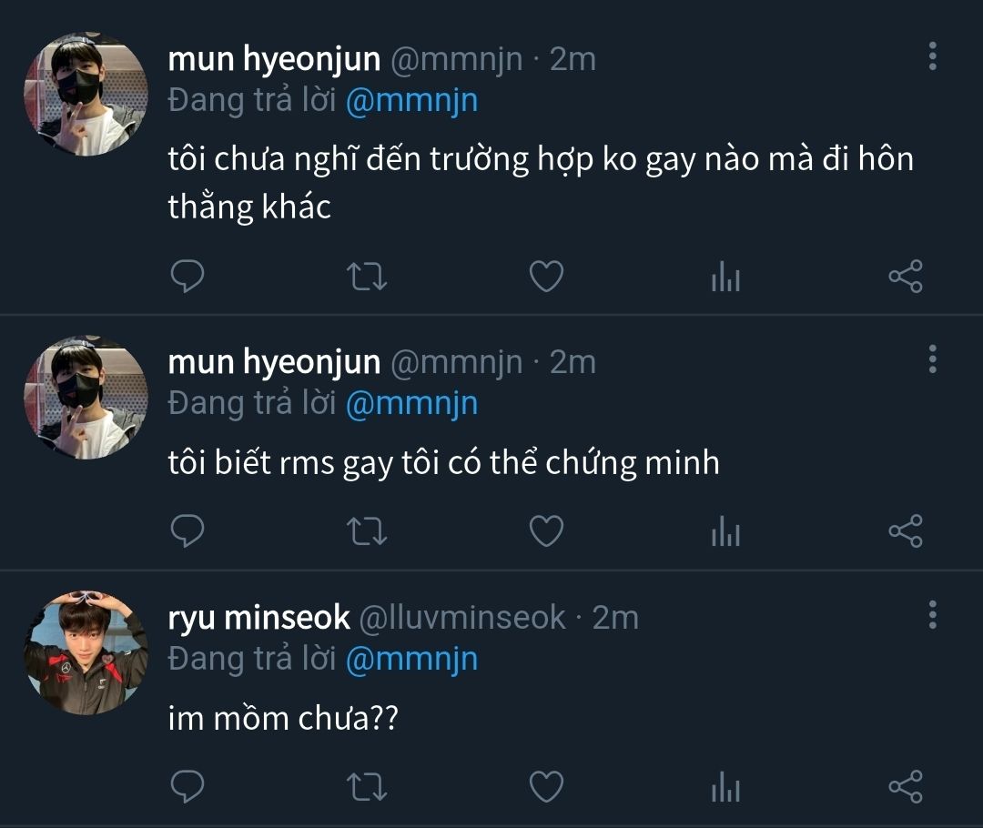
Task: Open more options for the first tweet
Action: click(932, 56)
